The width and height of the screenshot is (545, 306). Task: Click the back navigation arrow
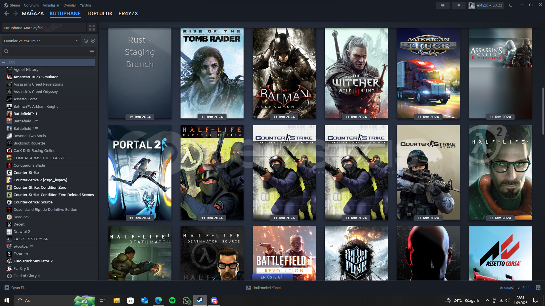[x=7, y=13]
